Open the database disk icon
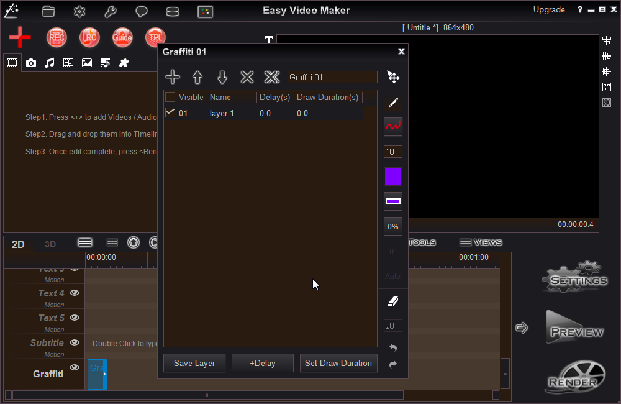Screen dimensions: 621x404 point(173,12)
